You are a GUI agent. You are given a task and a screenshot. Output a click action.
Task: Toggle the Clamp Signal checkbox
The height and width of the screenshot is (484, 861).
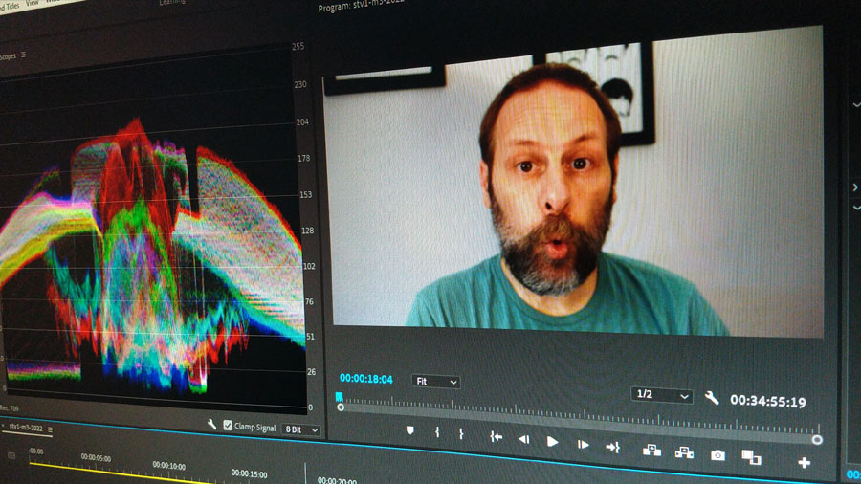click(228, 426)
